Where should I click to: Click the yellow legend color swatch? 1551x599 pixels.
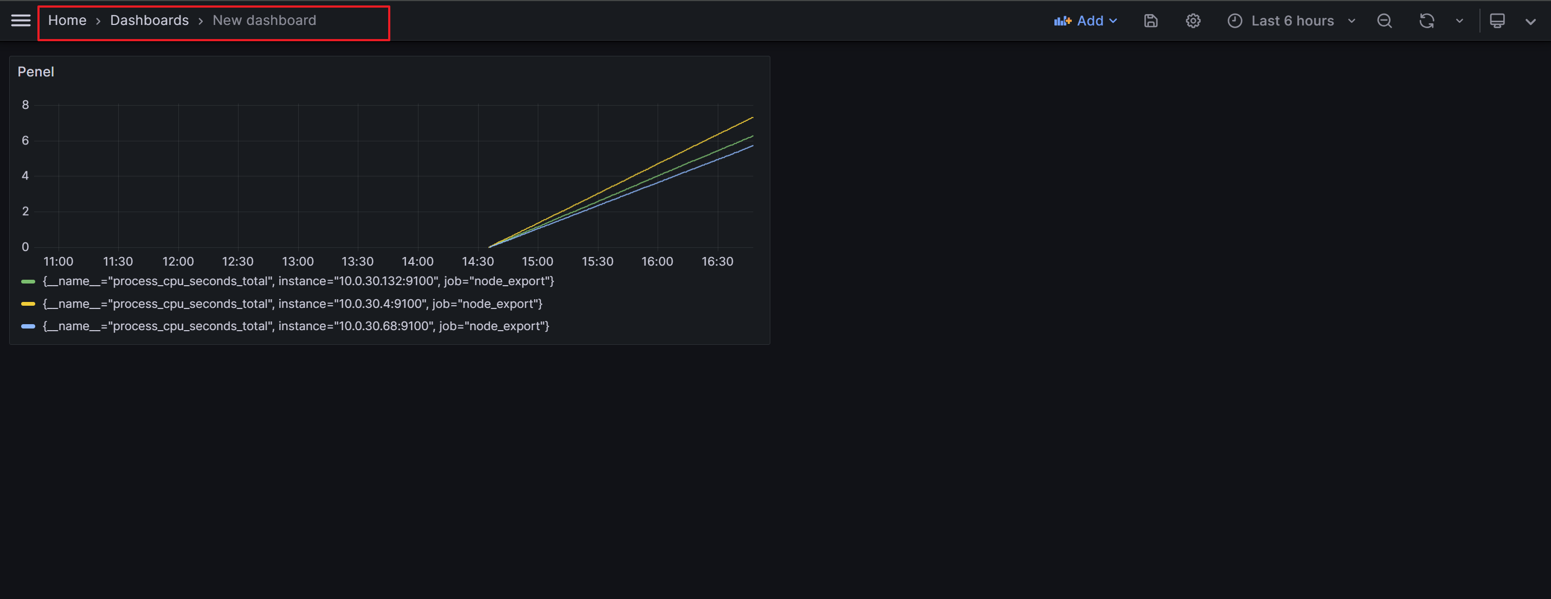tap(28, 304)
